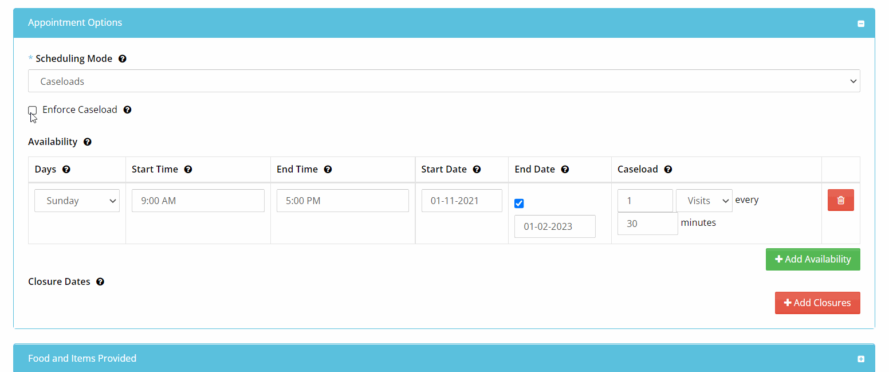Screen dimensions: 889x372
Task: Click help icon next to End Time
Action: tap(328, 170)
